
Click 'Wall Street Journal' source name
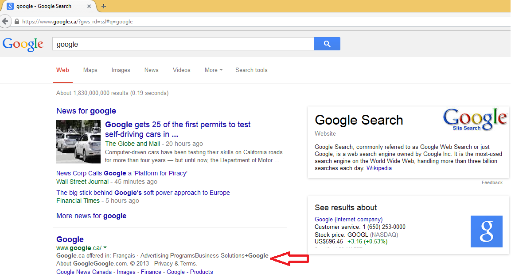click(x=82, y=182)
